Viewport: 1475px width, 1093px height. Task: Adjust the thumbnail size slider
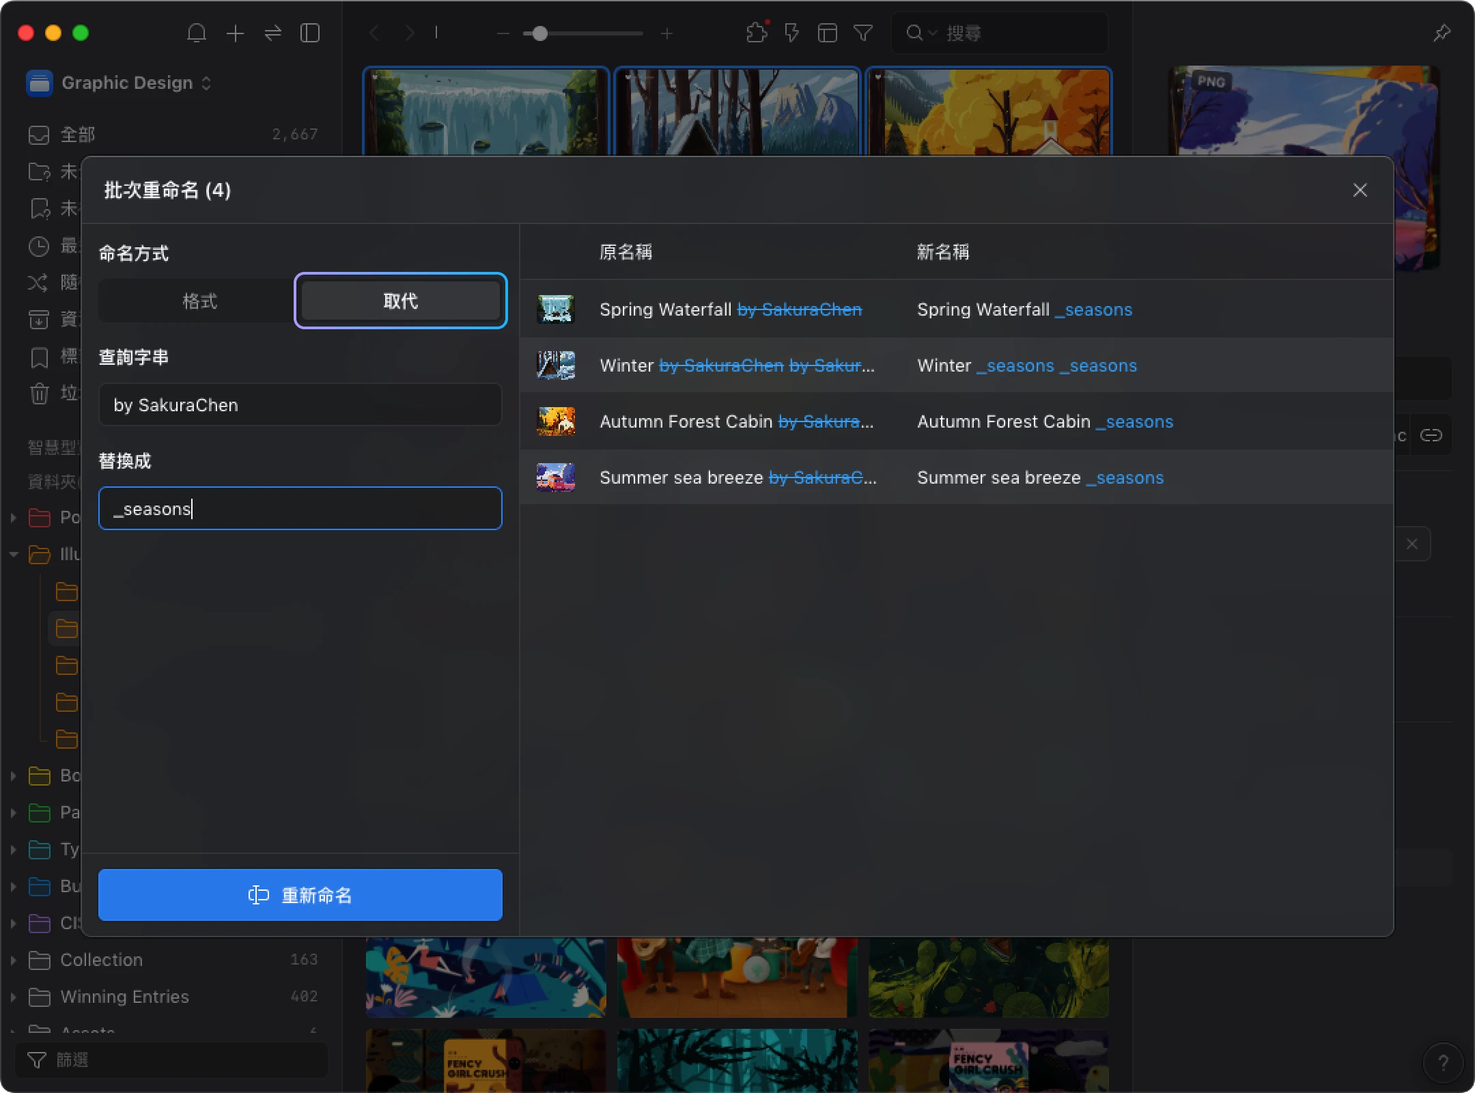539,33
